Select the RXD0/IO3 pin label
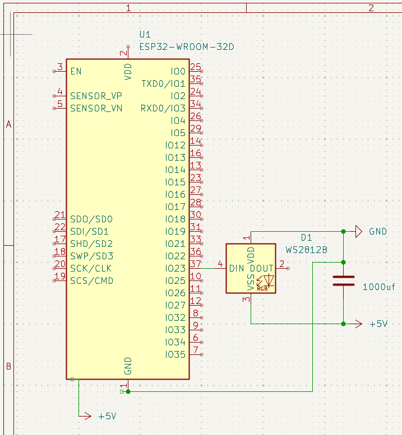Viewport: 402px width, 435px height. (x=163, y=108)
